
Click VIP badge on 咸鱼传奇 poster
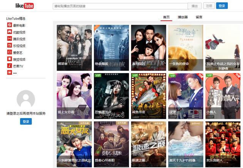[x=135, y=75]
